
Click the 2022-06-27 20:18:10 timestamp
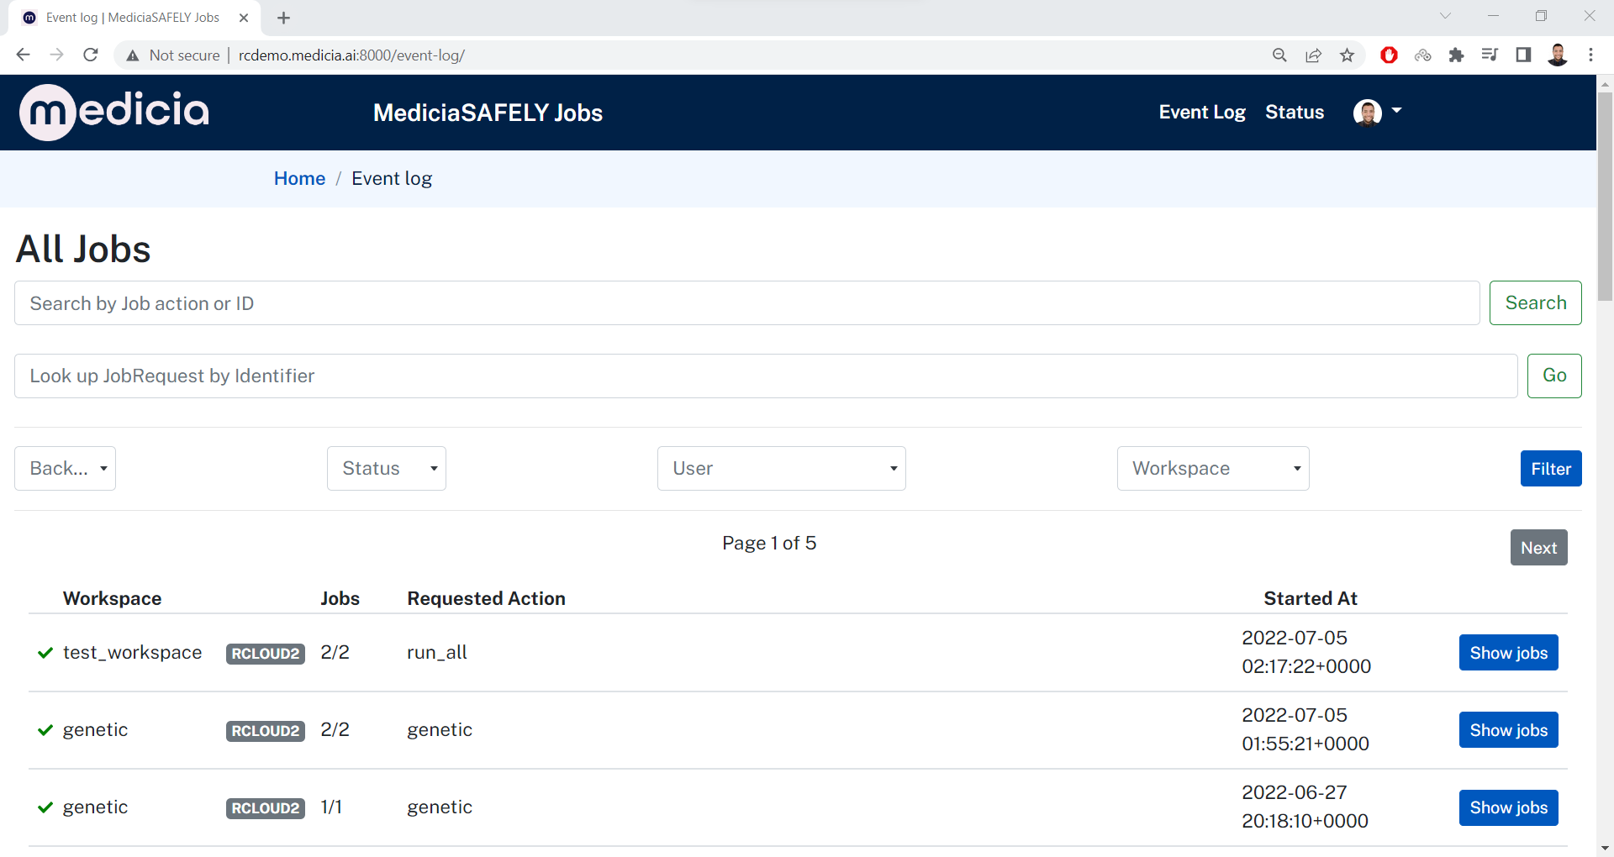click(1305, 807)
